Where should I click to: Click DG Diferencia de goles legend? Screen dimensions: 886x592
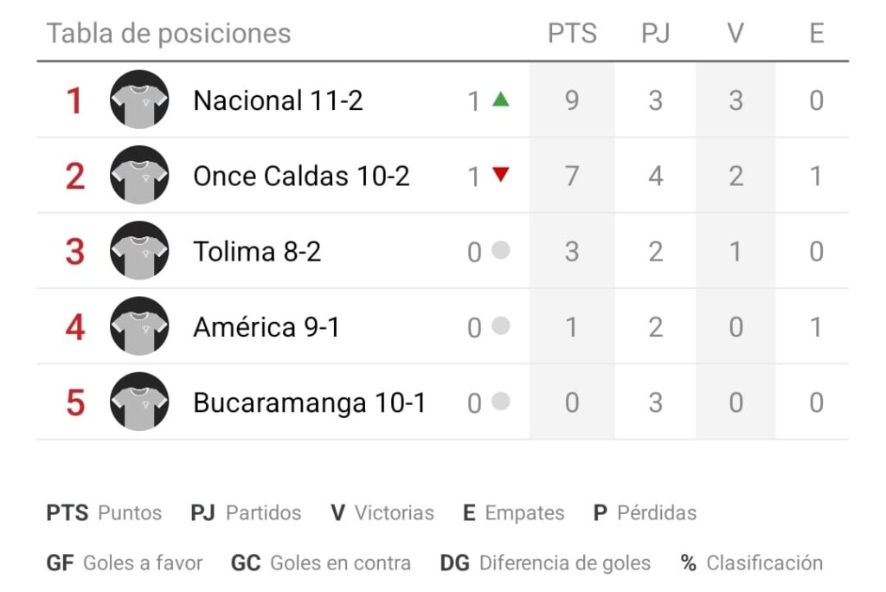tap(545, 563)
